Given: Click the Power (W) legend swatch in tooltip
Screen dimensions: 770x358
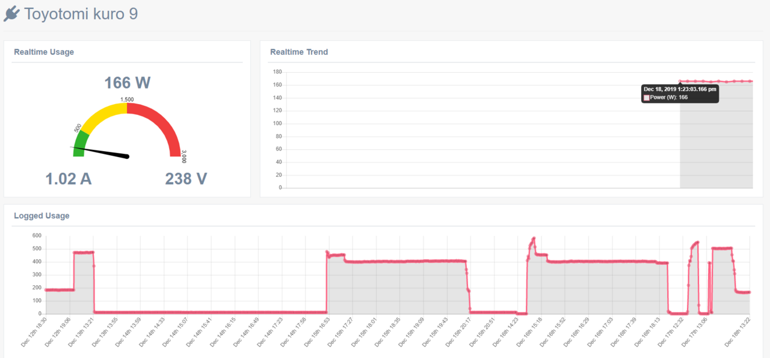Looking at the screenshot, I should pos(647,97).
